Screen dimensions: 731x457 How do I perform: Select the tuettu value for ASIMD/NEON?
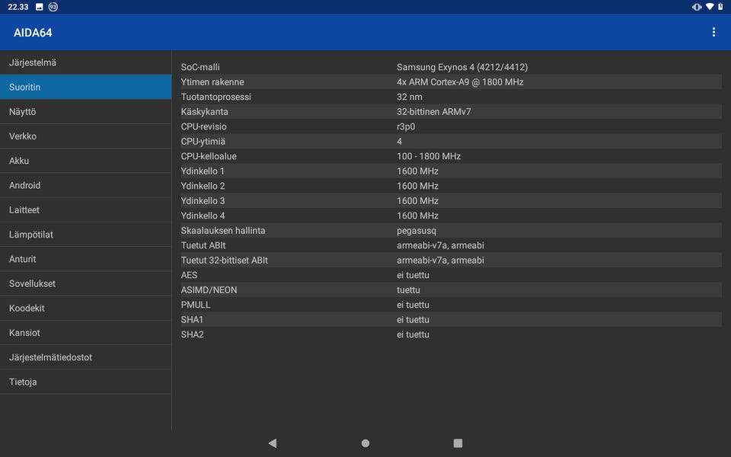pyautogui.click(x=408, y=290)
